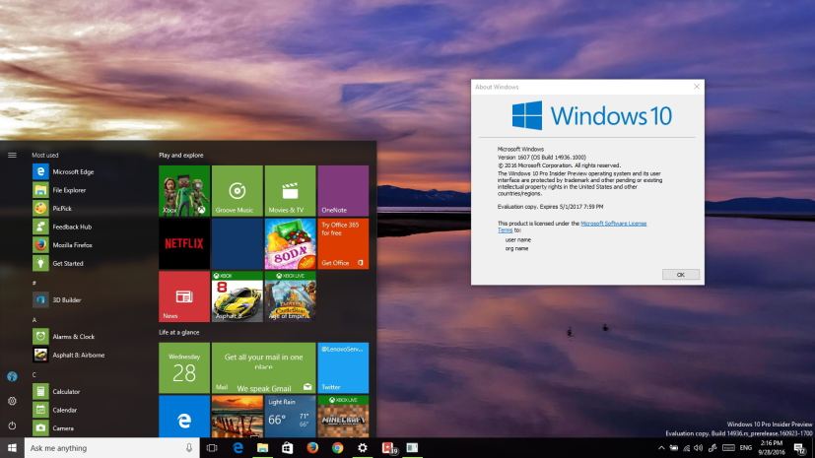Open Edge from the taskbar
Screen dimensions: 815x458
point(238,447)
